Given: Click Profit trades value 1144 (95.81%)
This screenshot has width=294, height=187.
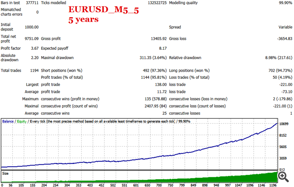Looking at the screenshot, I should (154, 77).
